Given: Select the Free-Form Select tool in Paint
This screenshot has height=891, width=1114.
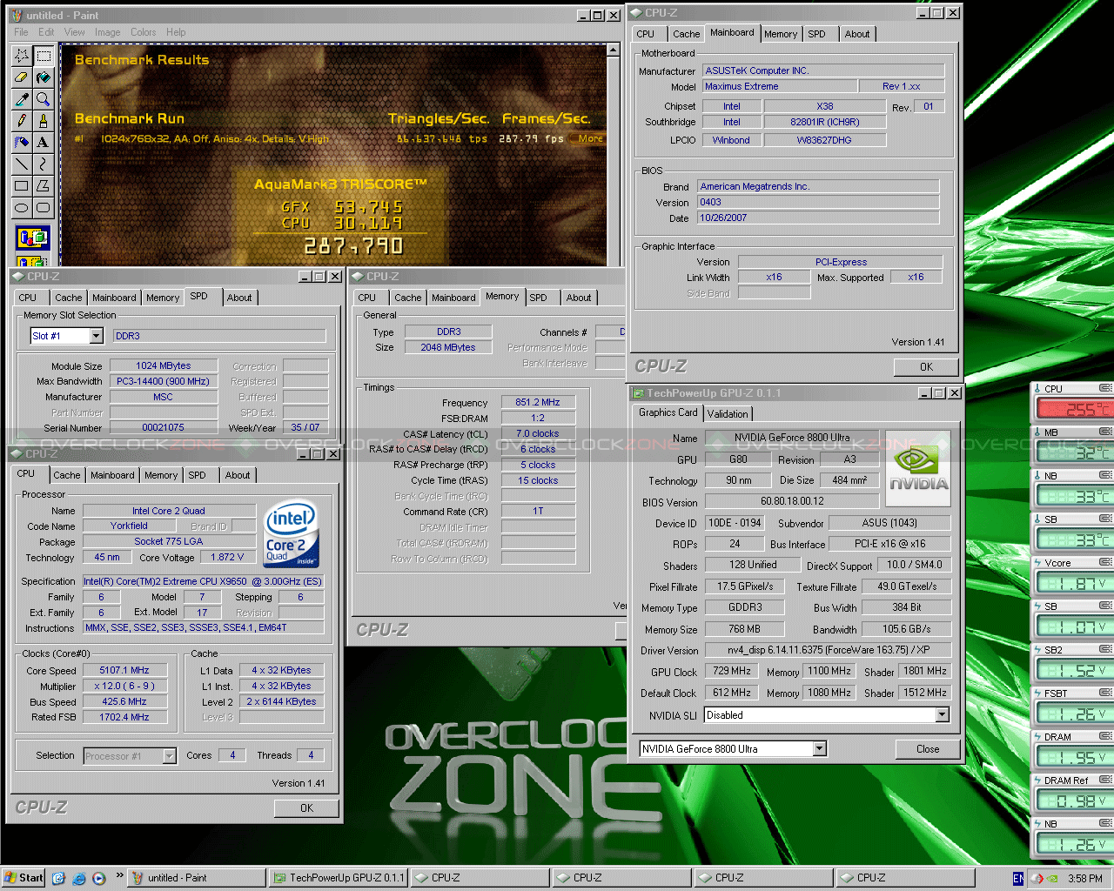Looking at the screenshot, I should point(22,56).
